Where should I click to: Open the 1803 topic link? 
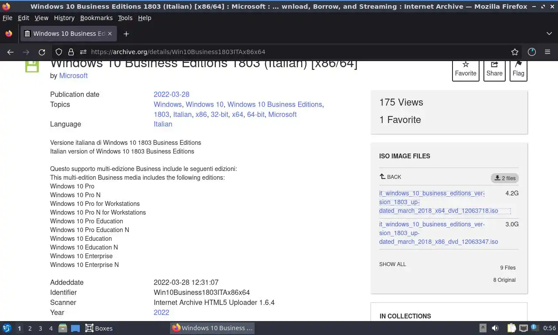[161, 114]
